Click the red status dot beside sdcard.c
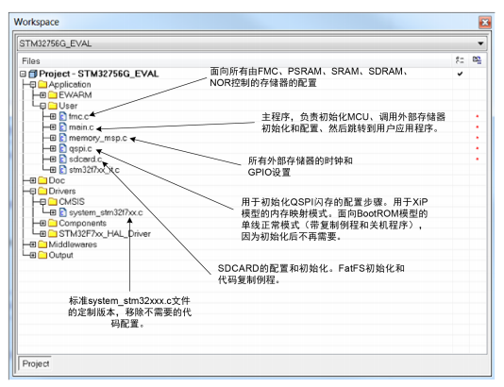Viewport: 504px width, 387px height. click(478, 159)
